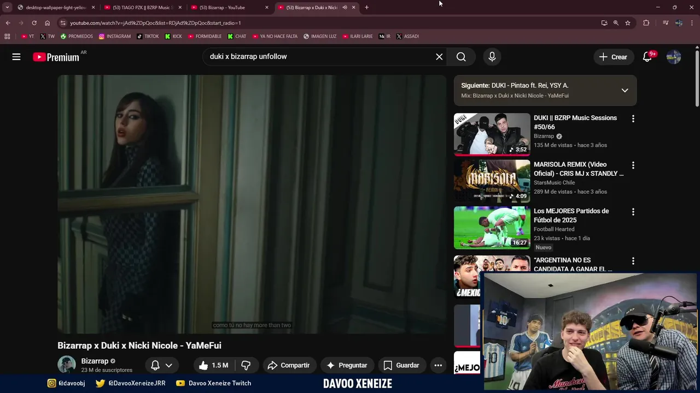Open media control icon in toolbar
The image size is (700, 393).
(665, 23)
